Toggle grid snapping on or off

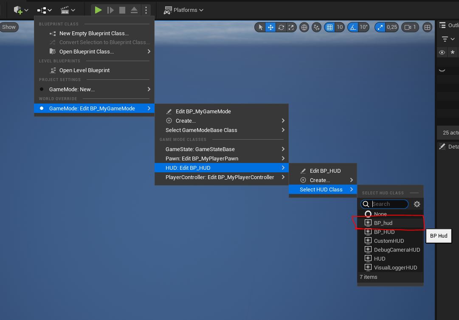click(329, 27)
